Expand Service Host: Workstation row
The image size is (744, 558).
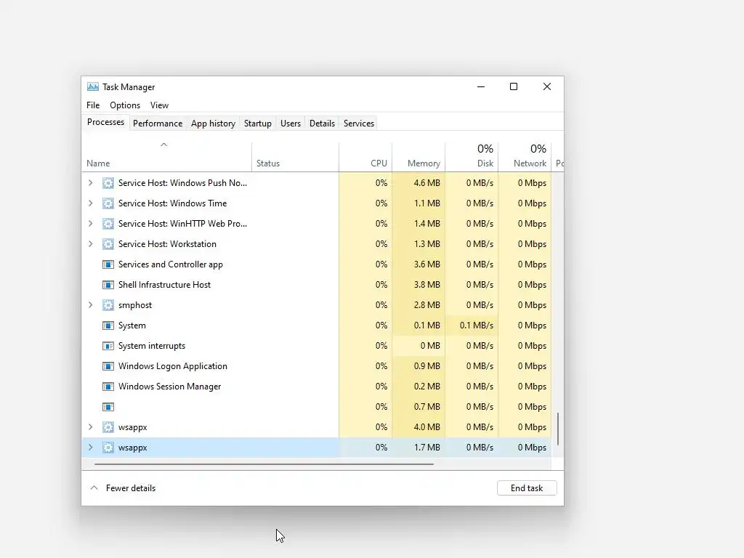(91, 244)
